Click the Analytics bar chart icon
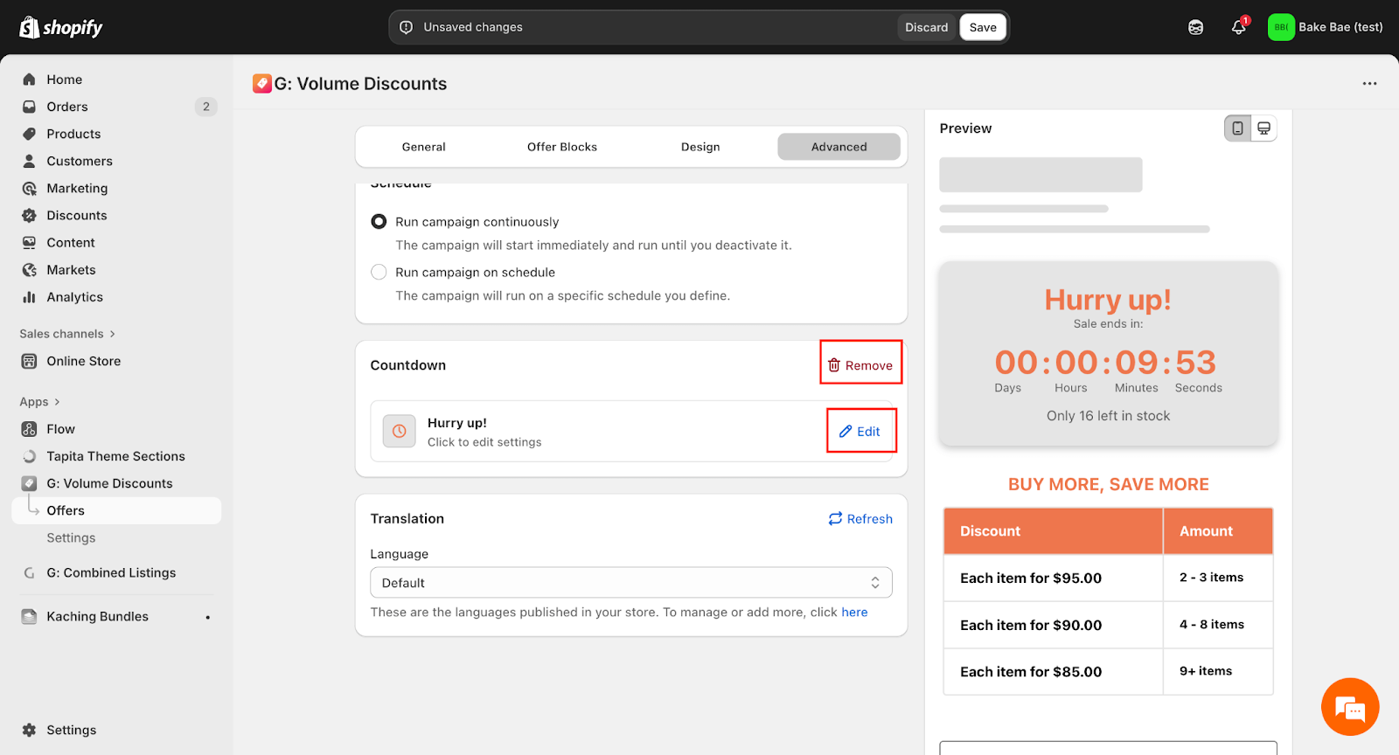1399x755 pixels. [30, 297]
